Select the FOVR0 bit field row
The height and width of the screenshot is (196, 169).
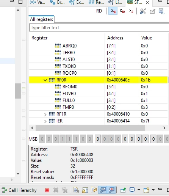pos(98,94)
